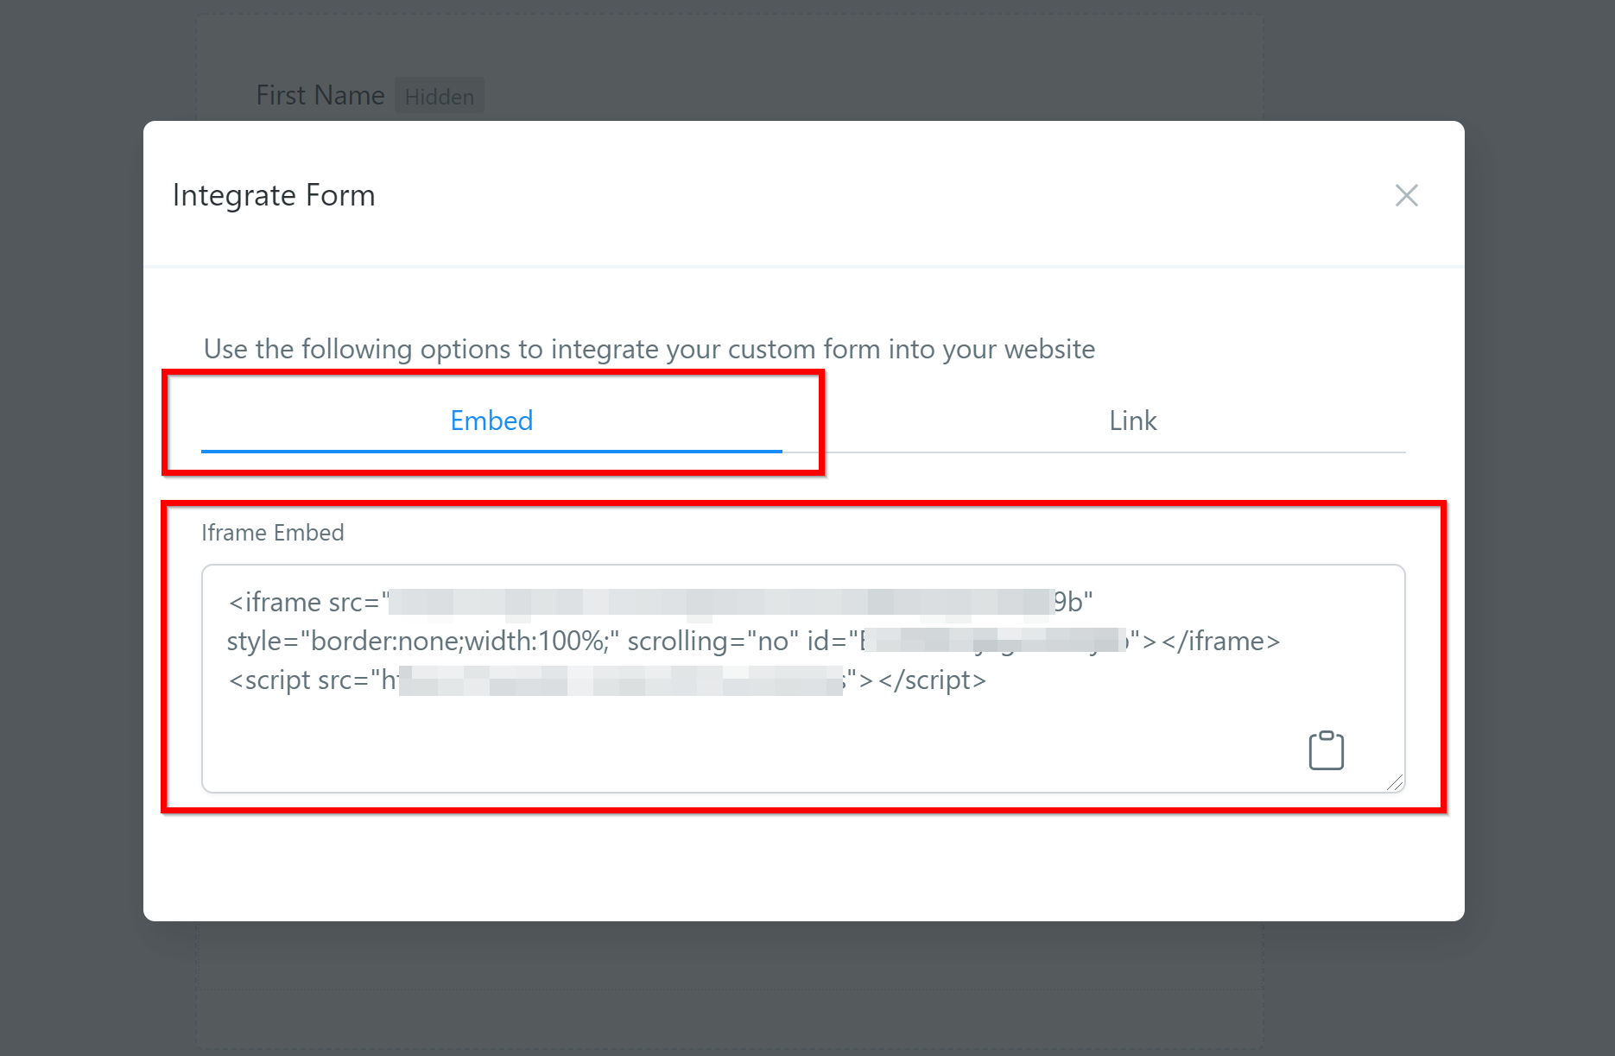Image resolution: width=1615 pixels, height=1056 pixels.
Task: Click the First Name field label
Action: coord(320,95)
